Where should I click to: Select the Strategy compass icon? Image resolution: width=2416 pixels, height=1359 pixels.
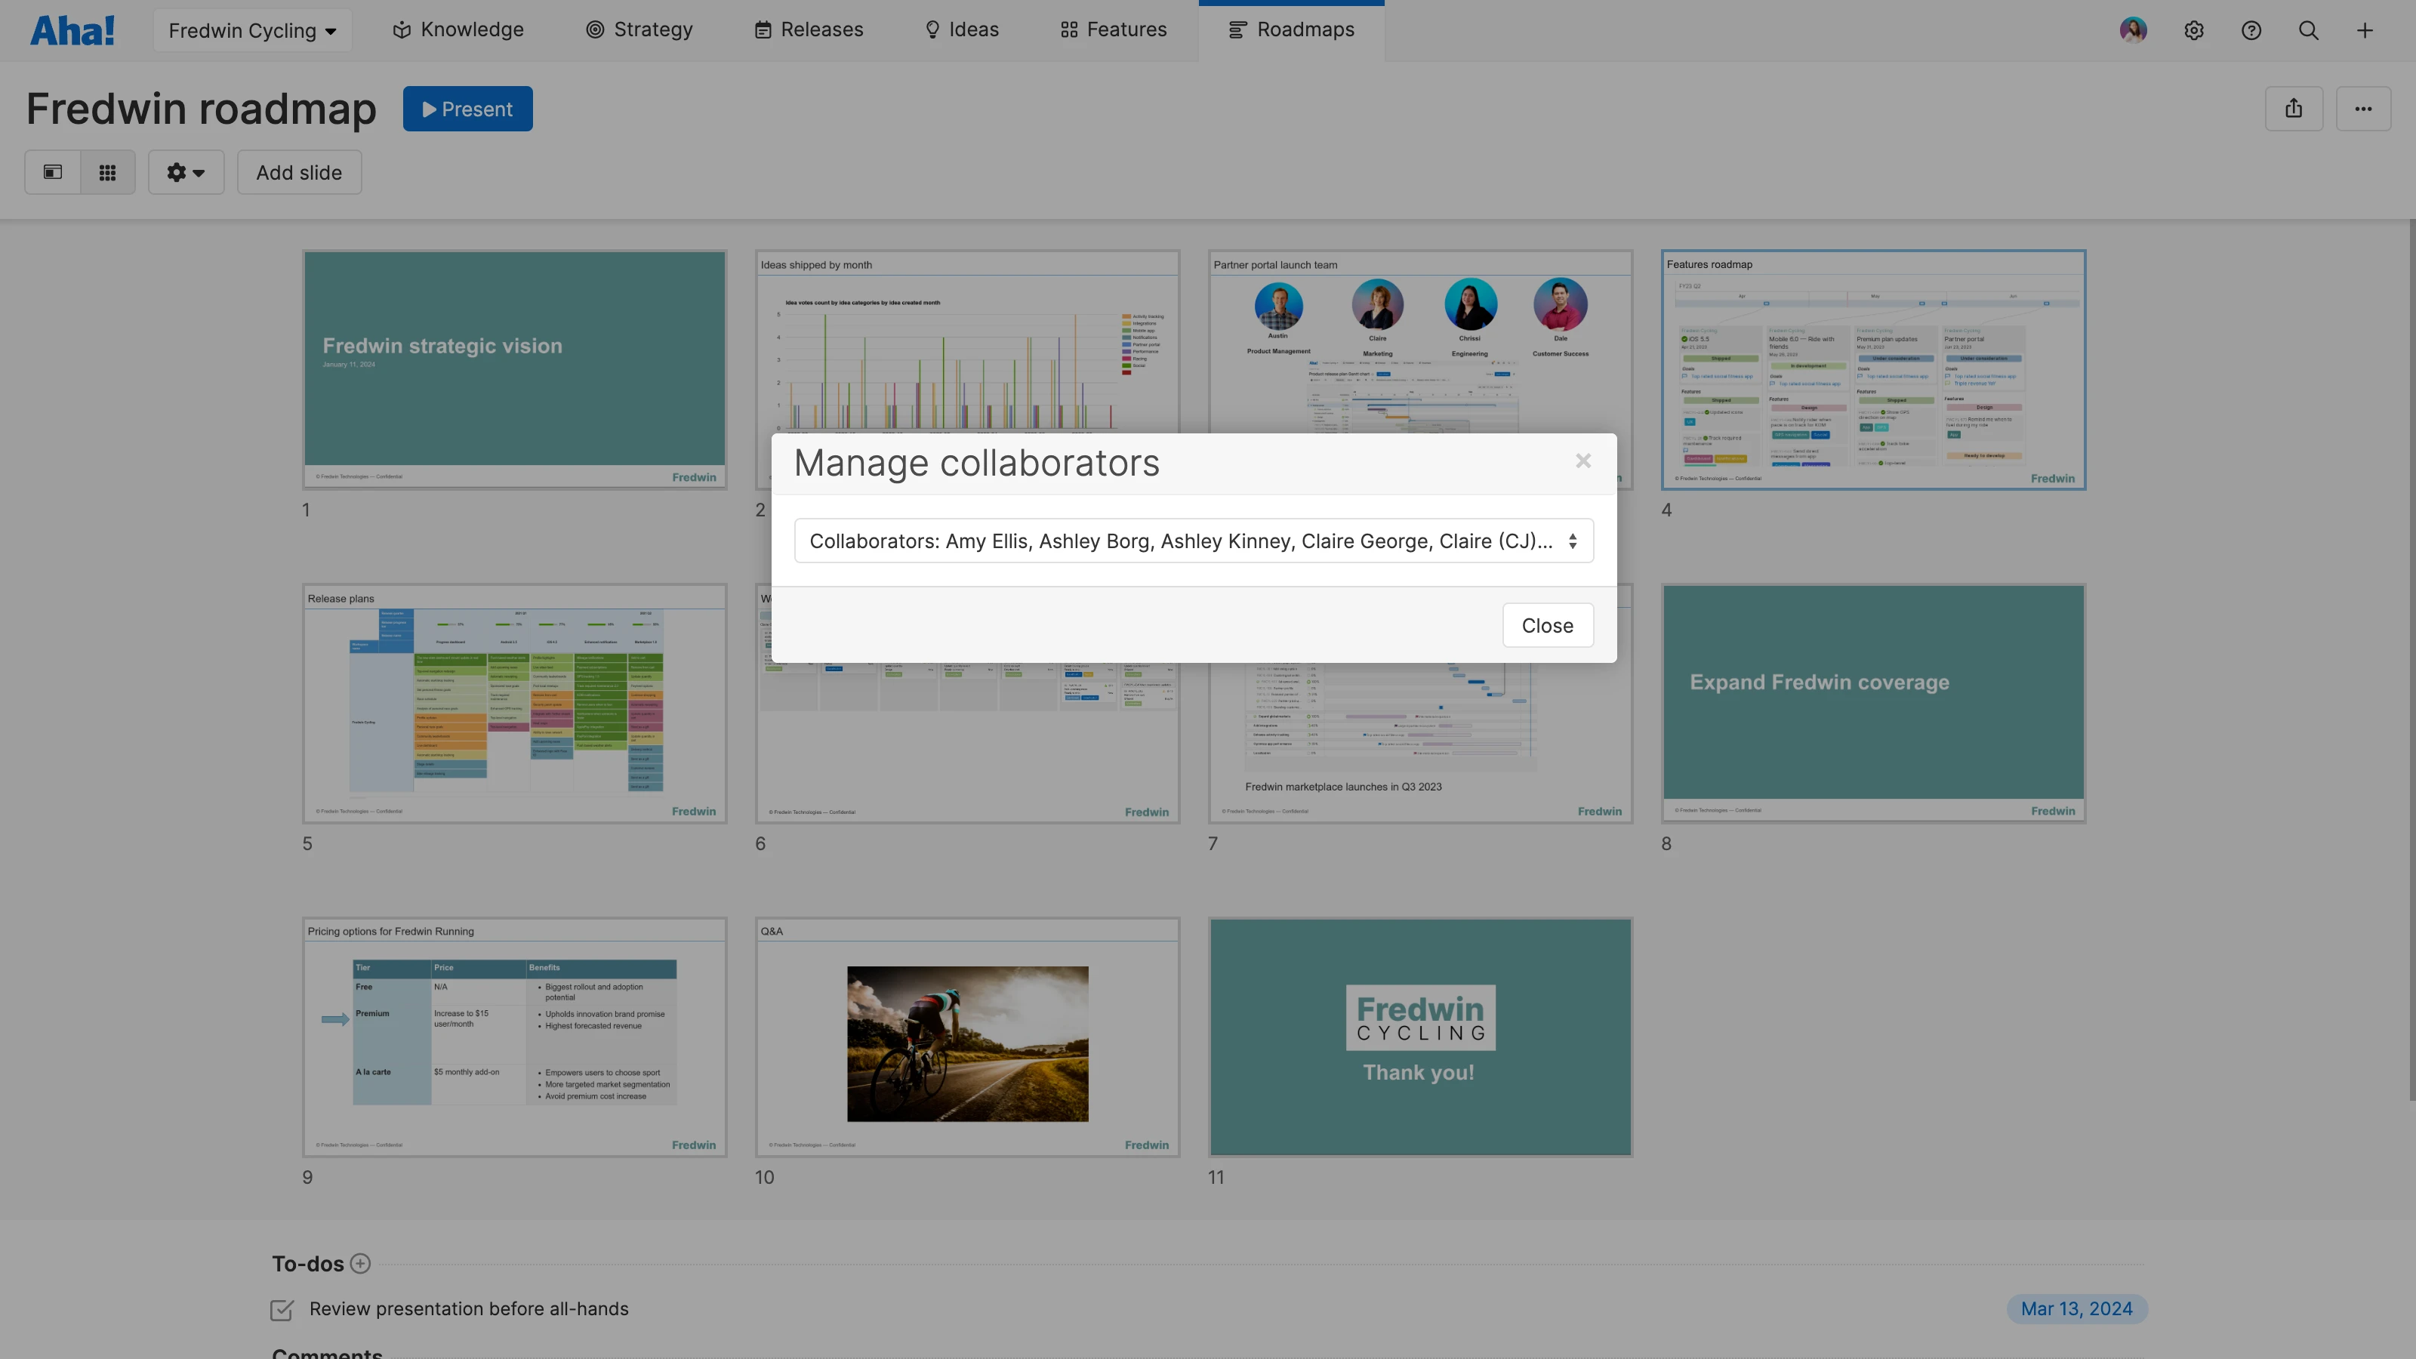tap(595, 29)
